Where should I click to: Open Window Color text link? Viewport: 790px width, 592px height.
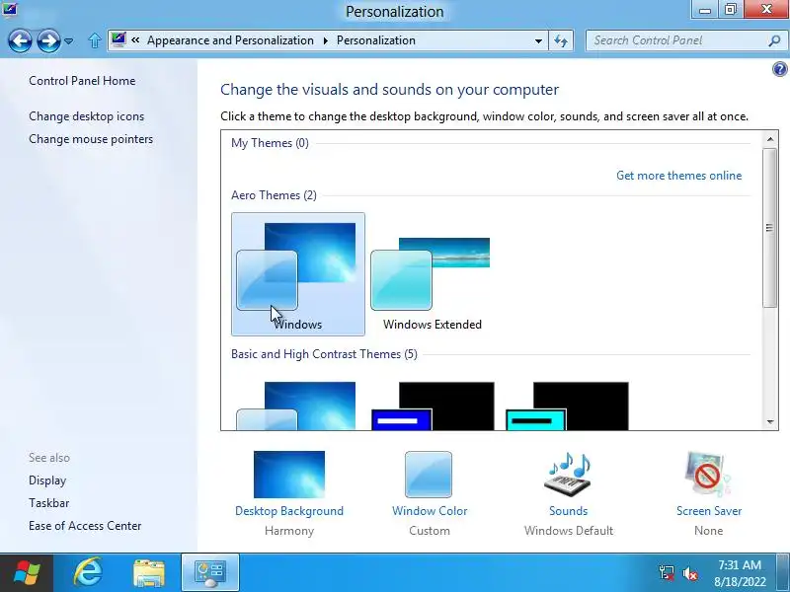tap(430, 511)
